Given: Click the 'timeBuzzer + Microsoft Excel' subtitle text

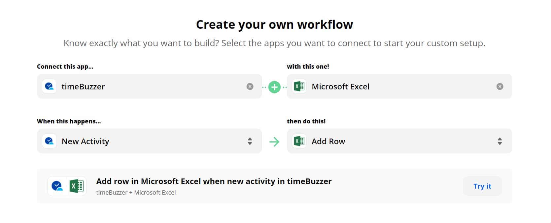Looking at the screenshot, I should pos(136,192).
